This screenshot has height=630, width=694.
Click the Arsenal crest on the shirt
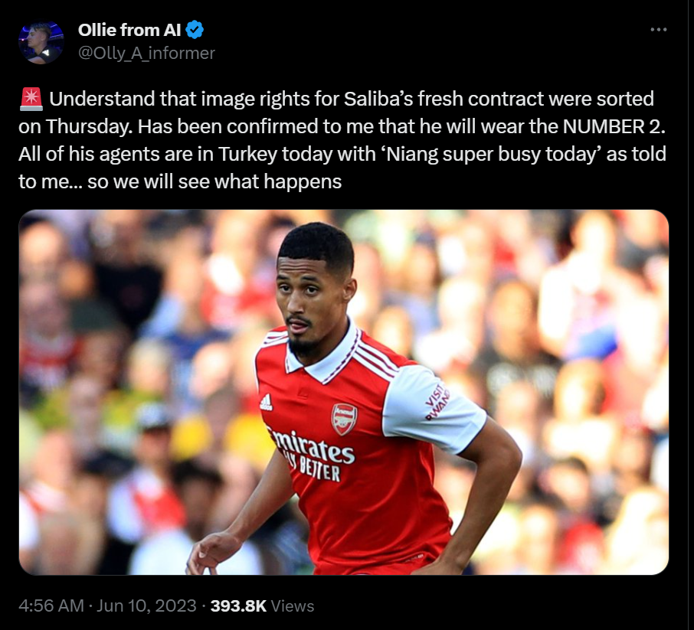point(345,419)
